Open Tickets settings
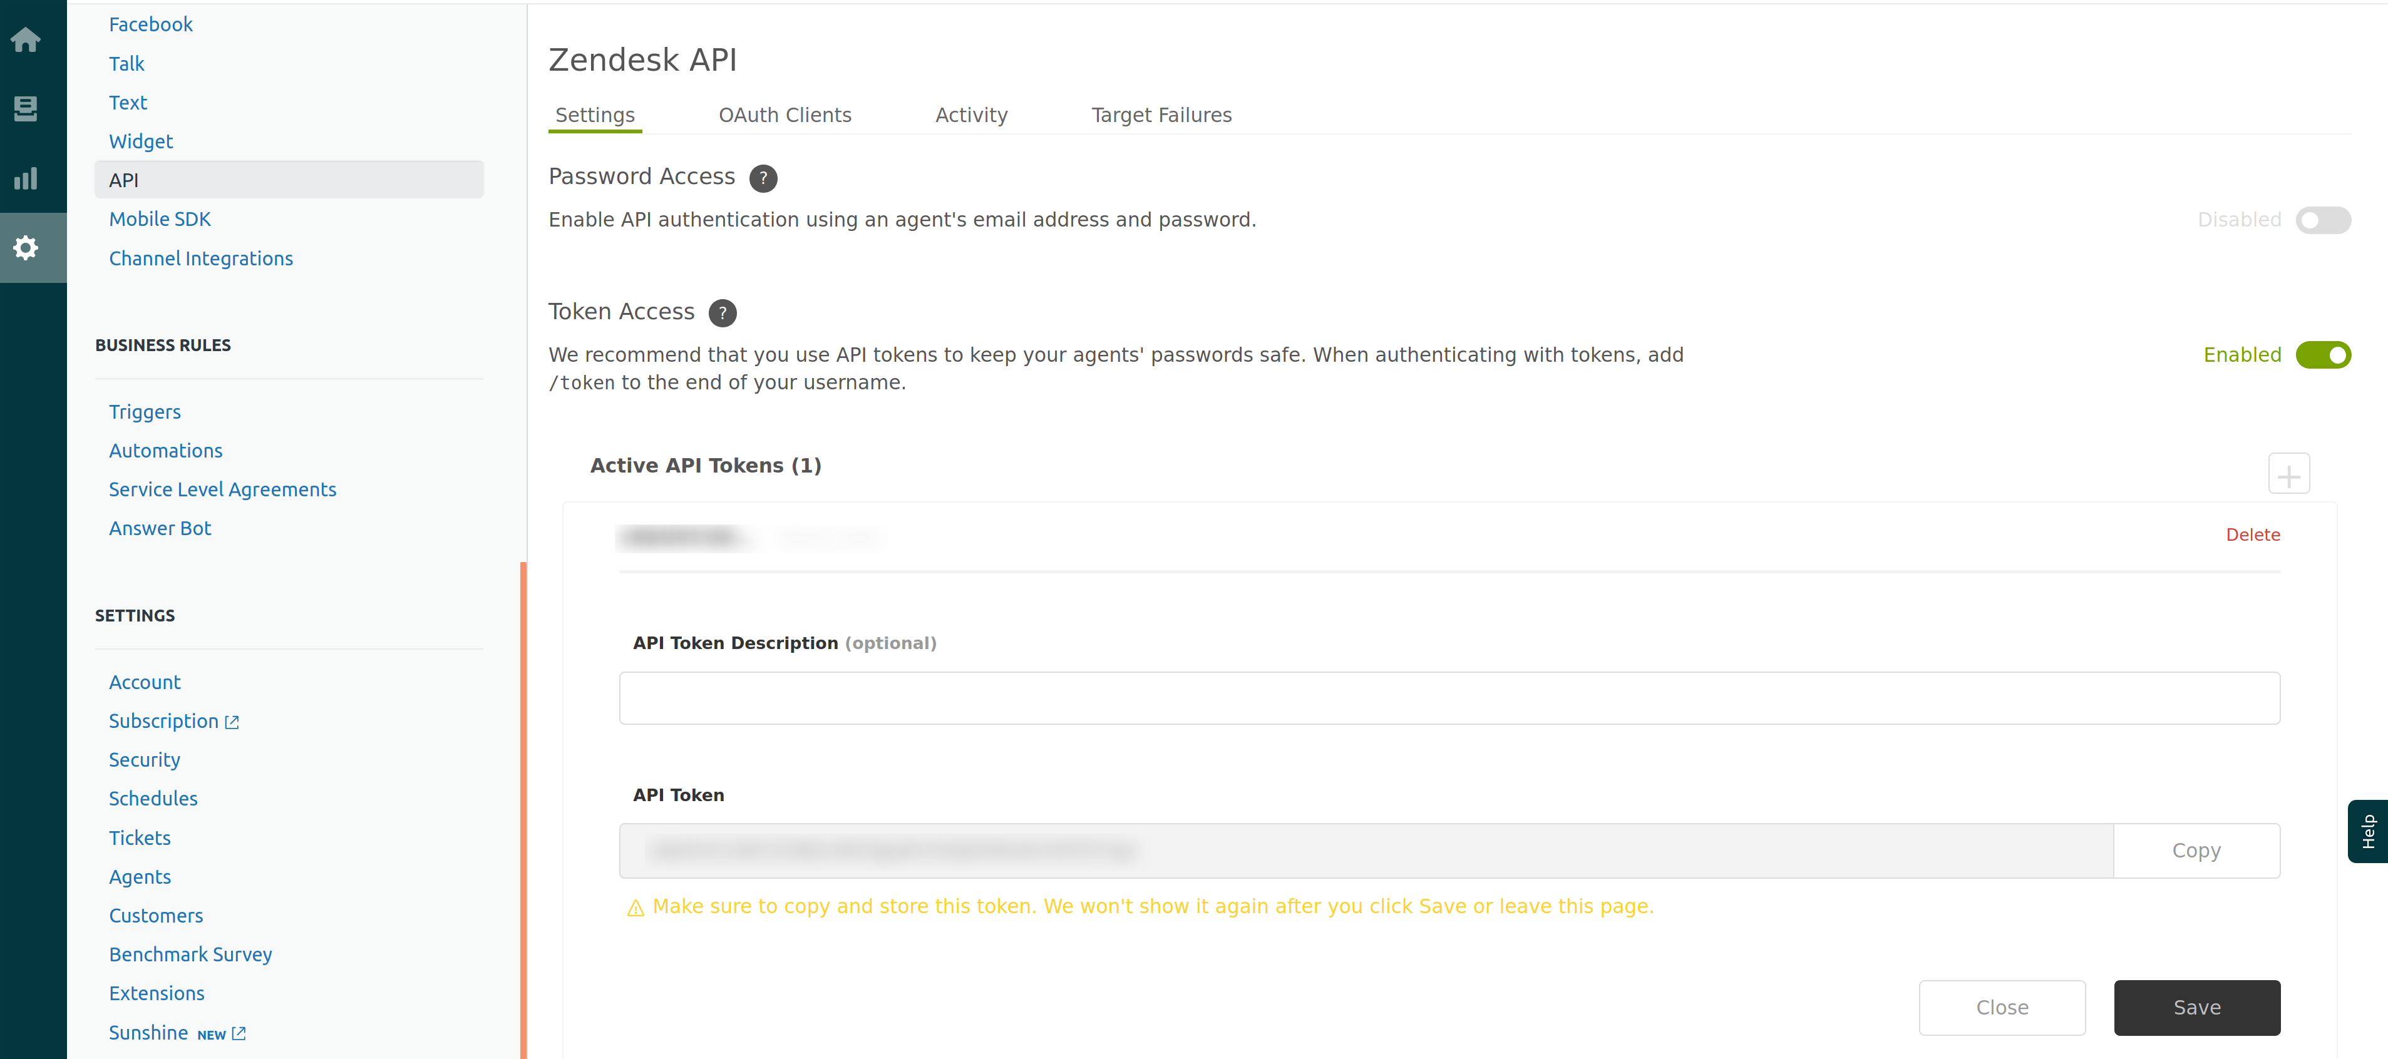The height and width of the screenshot is (1059, 2388). click(139, 839)
